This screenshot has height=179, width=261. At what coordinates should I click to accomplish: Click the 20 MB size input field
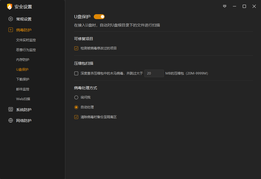pos(154,73)
